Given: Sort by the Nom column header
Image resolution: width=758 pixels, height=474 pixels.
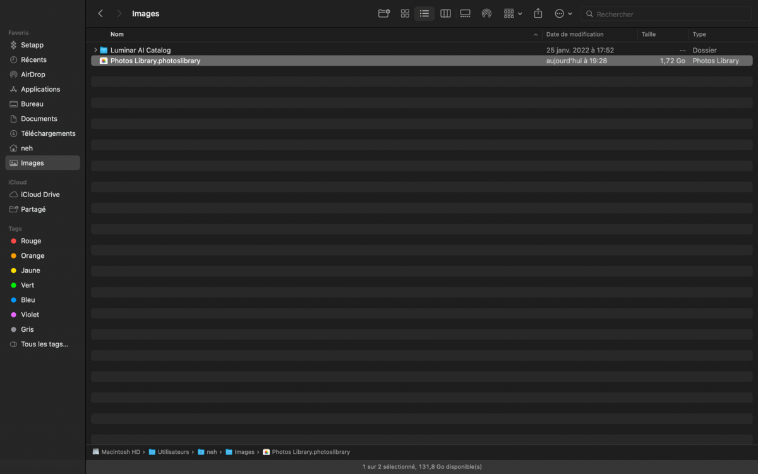Looking at the screenshot, I should pos(117,34).
